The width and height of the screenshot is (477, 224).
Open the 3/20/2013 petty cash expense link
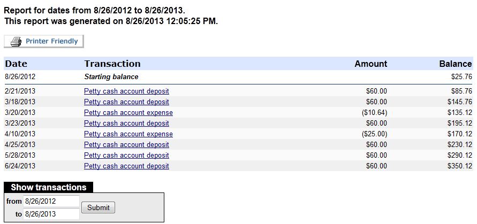pyautogui.click(x=128, y=113)
